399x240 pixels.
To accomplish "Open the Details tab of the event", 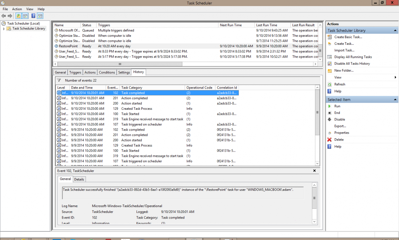I will click(x=79, y=180).
